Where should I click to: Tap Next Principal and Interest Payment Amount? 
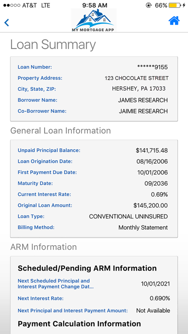click(x=72, y=310)
